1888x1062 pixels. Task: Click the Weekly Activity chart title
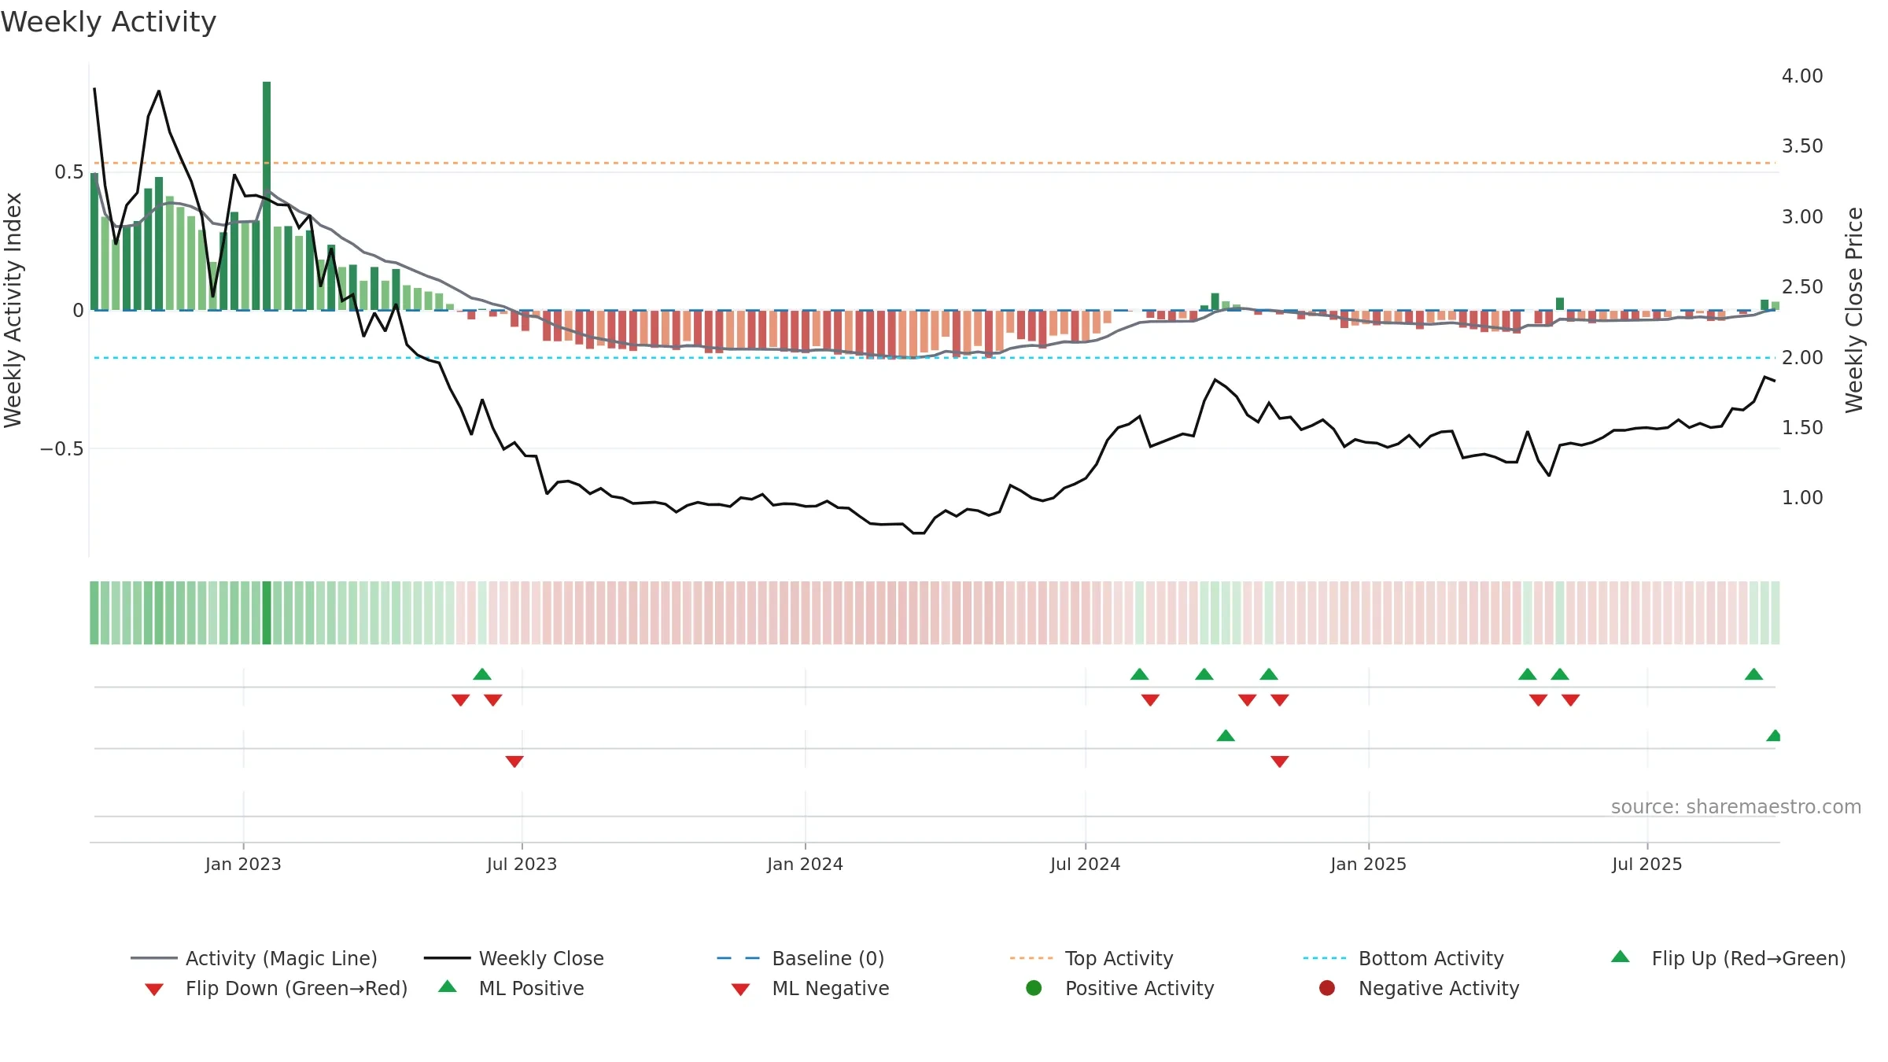(x=109, y=22)
